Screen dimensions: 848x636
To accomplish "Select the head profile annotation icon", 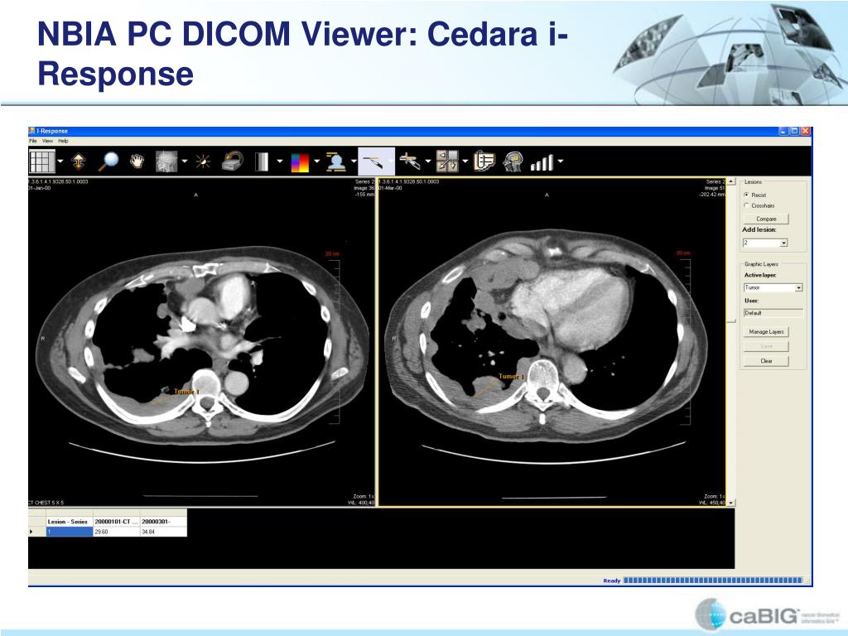I will (x=513, y=161).
